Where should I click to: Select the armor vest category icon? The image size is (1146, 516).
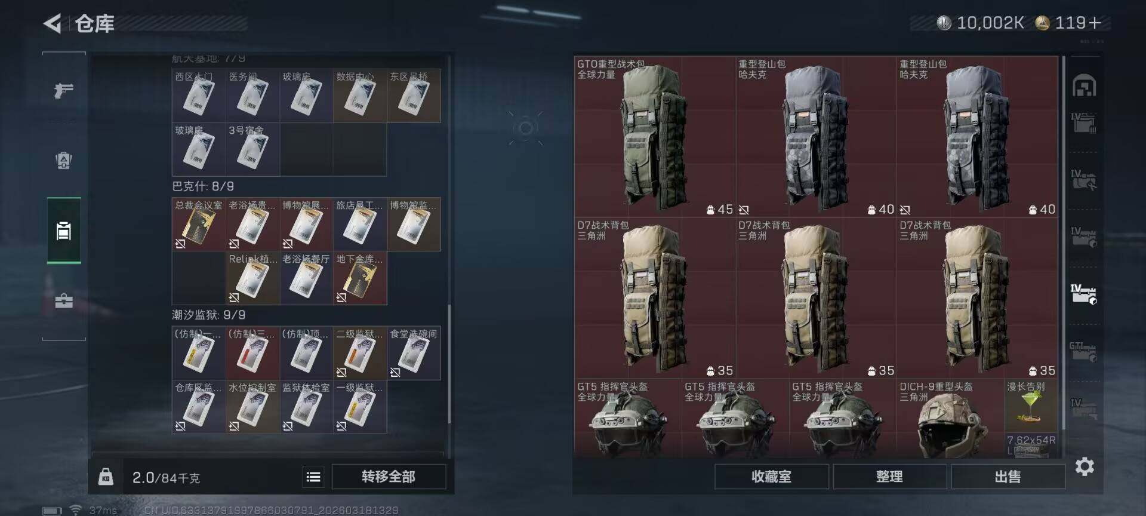(x=63, y=160)
